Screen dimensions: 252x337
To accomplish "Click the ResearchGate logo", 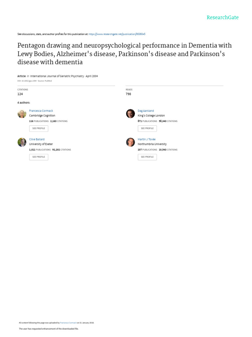I will tap(222, 17).
